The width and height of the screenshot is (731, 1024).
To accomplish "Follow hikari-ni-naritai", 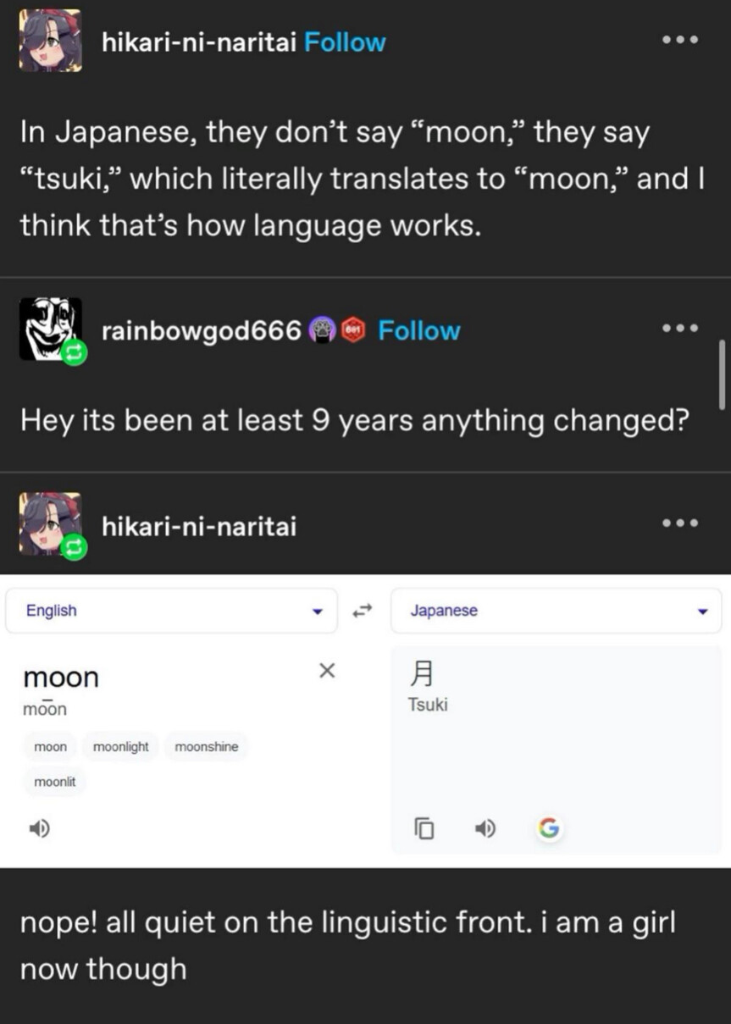I will [x=344, y=42].
